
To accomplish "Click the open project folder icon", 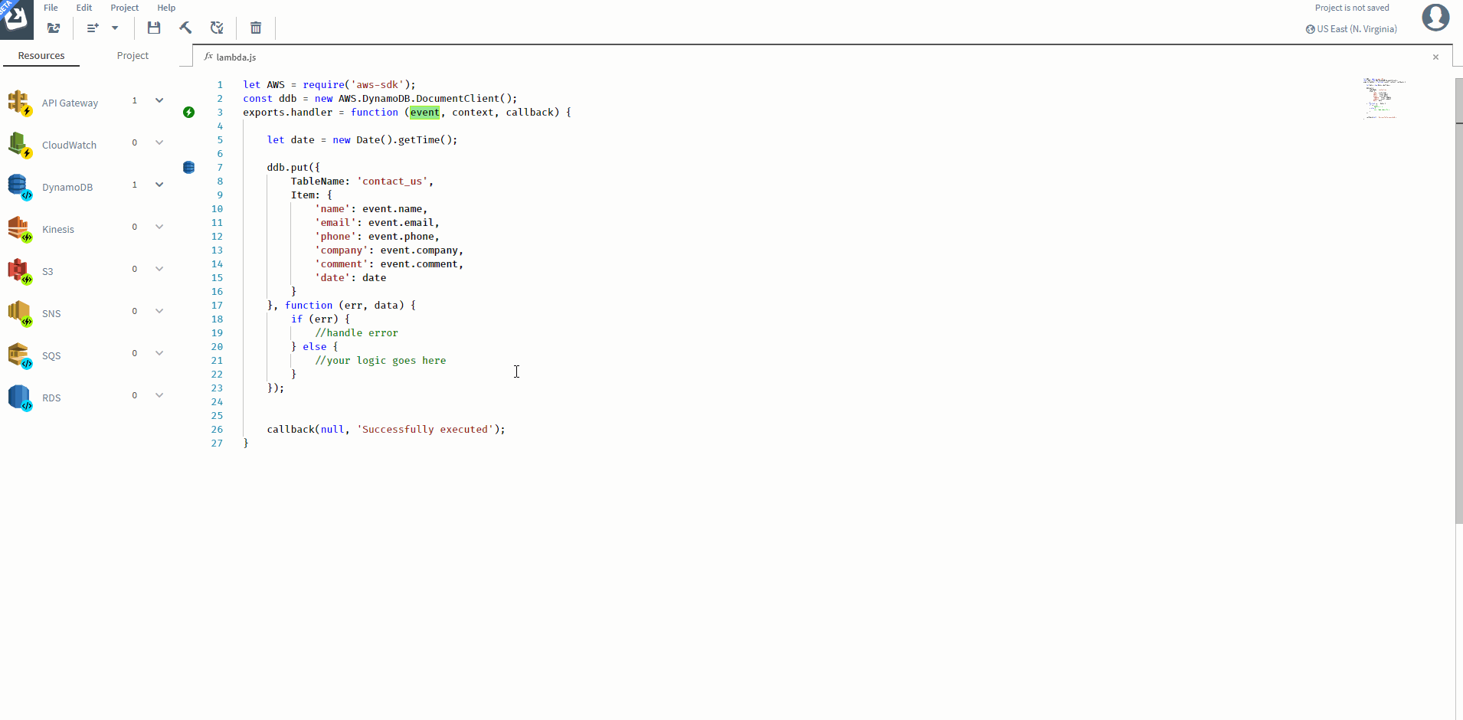I will pos(54,28).
